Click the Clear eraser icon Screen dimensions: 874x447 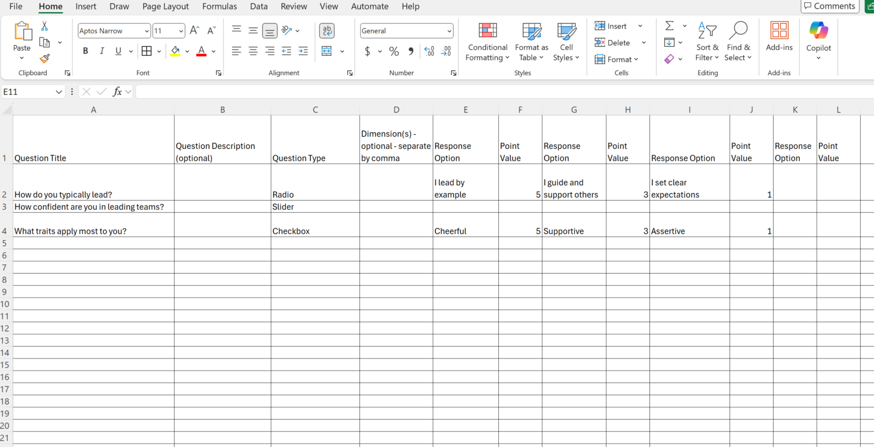click(669, 59)
